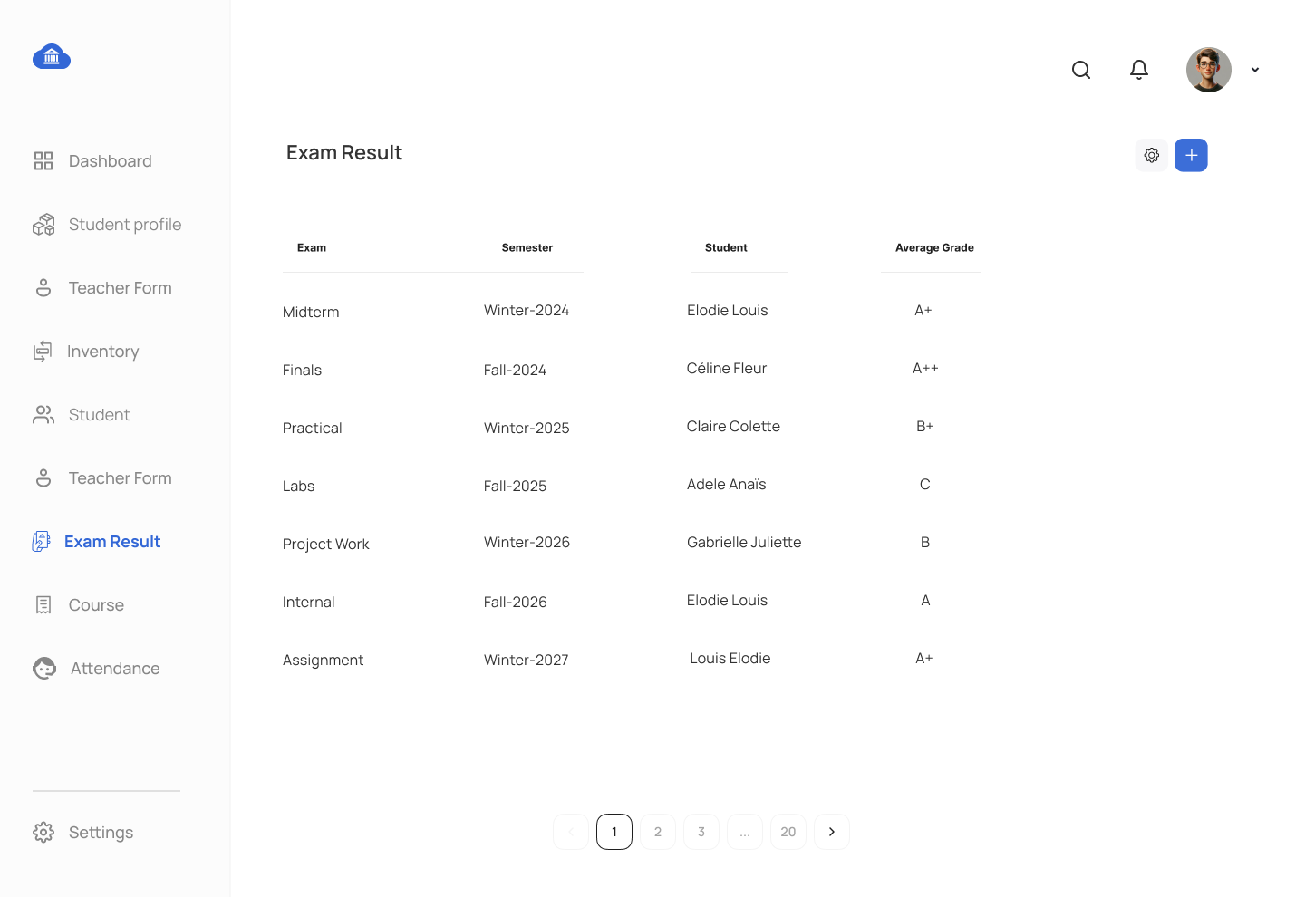Viewport: 1305px width, 897px height.
Task: Click the user avatar photo
Action: tap(1209, 70)
